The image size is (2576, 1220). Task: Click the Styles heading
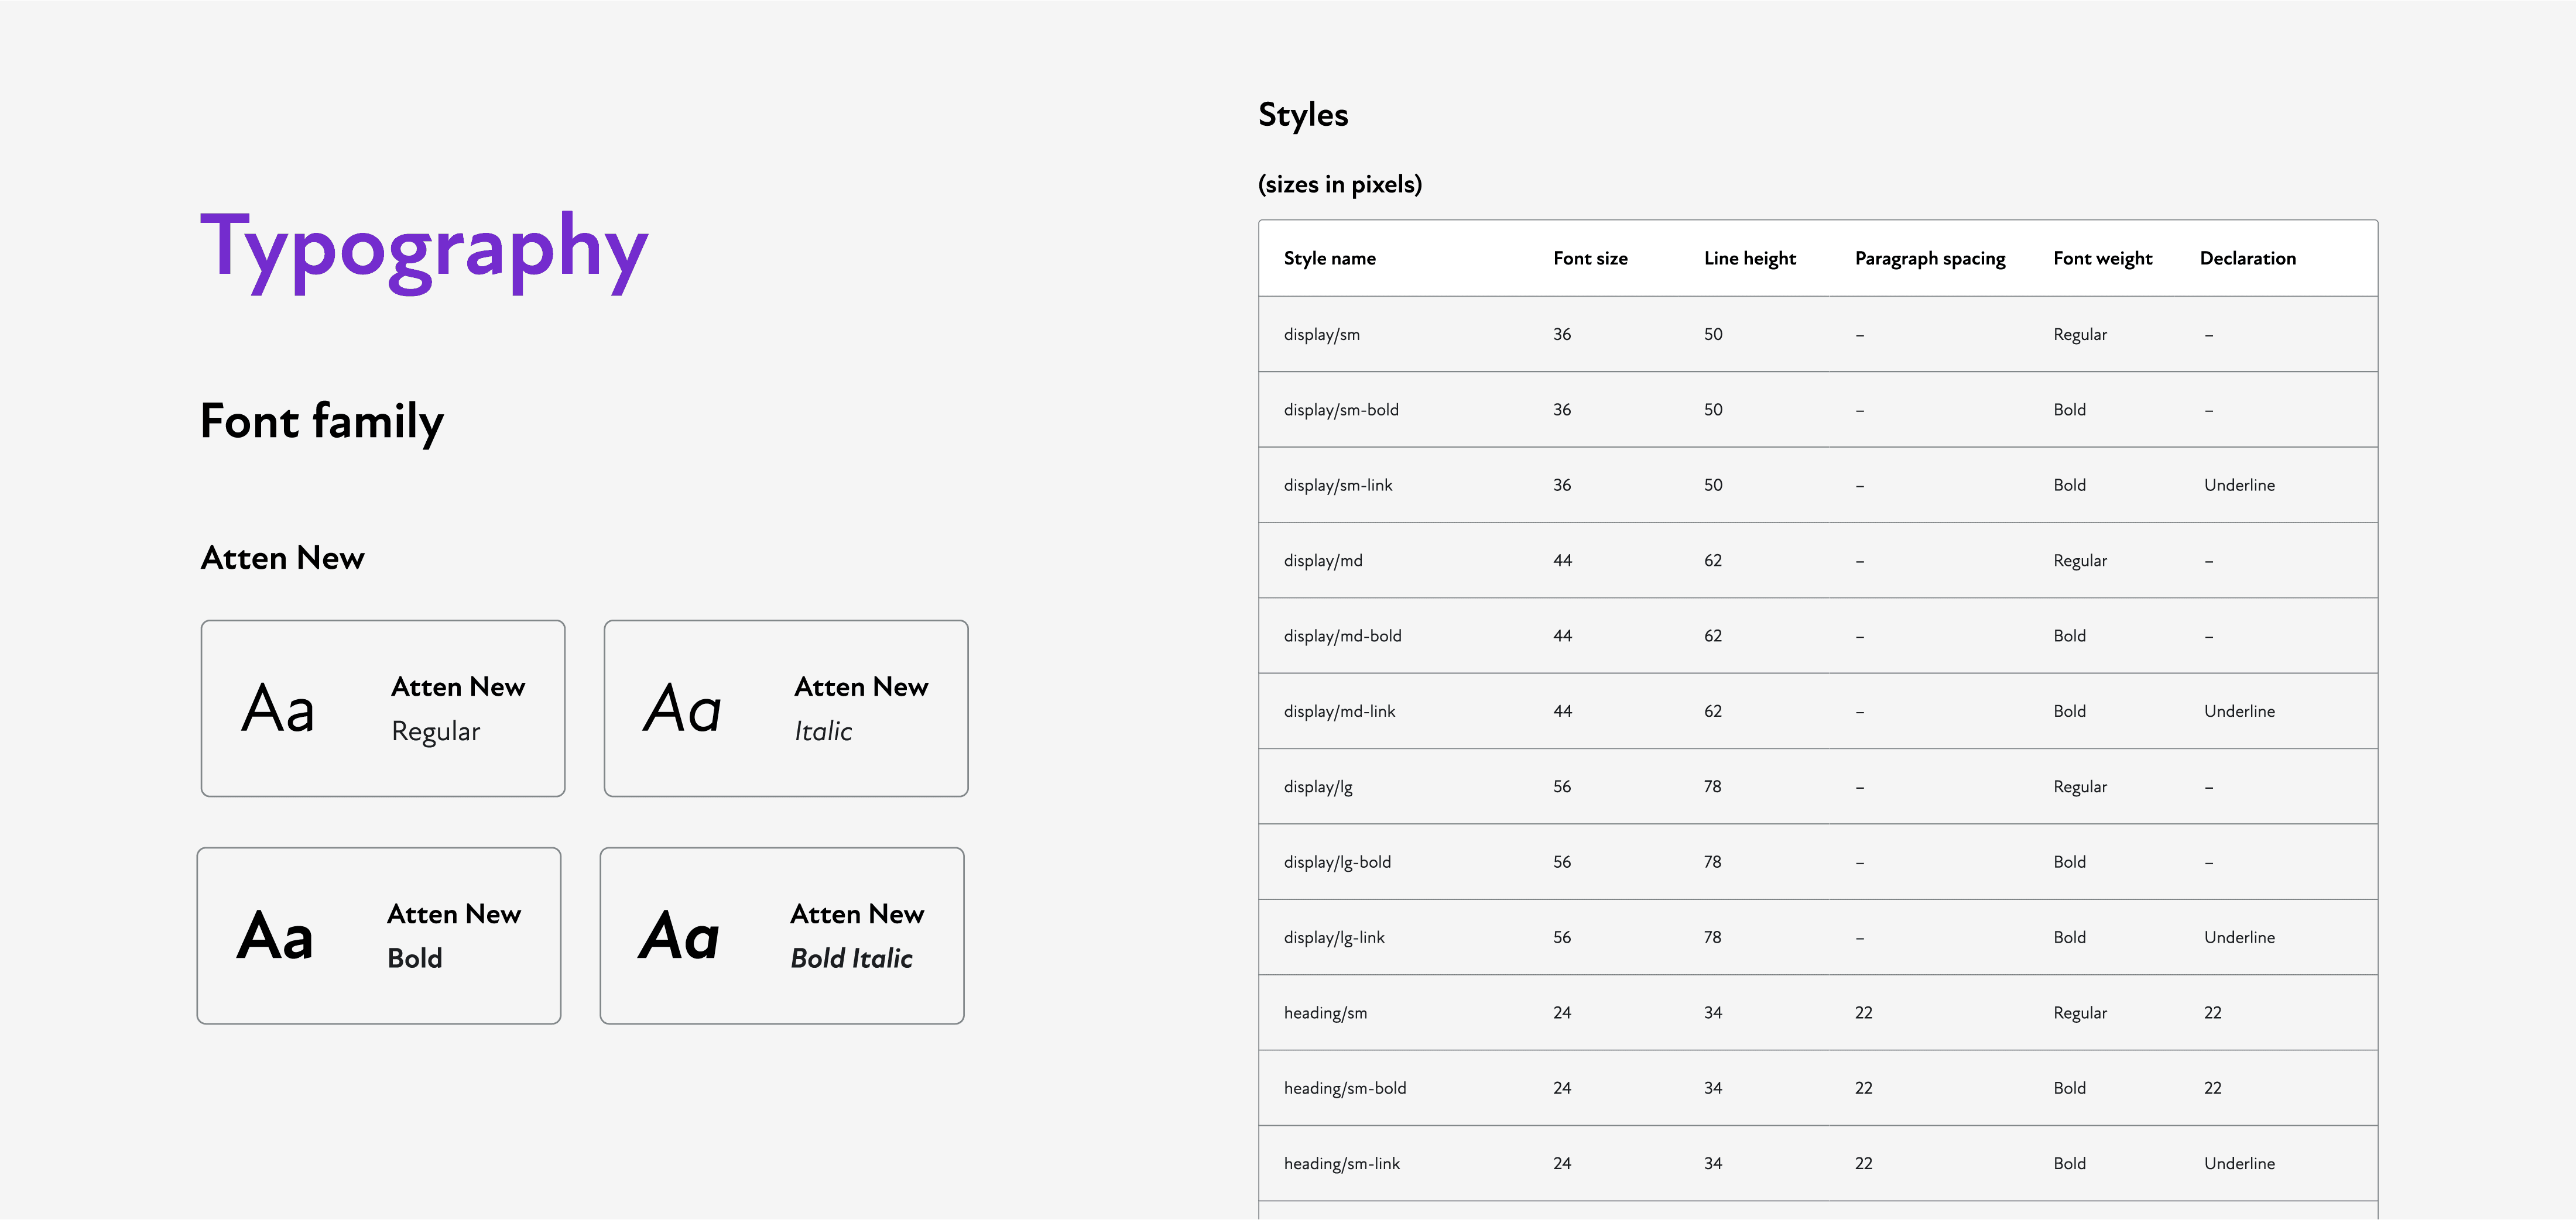point(1302,115)
